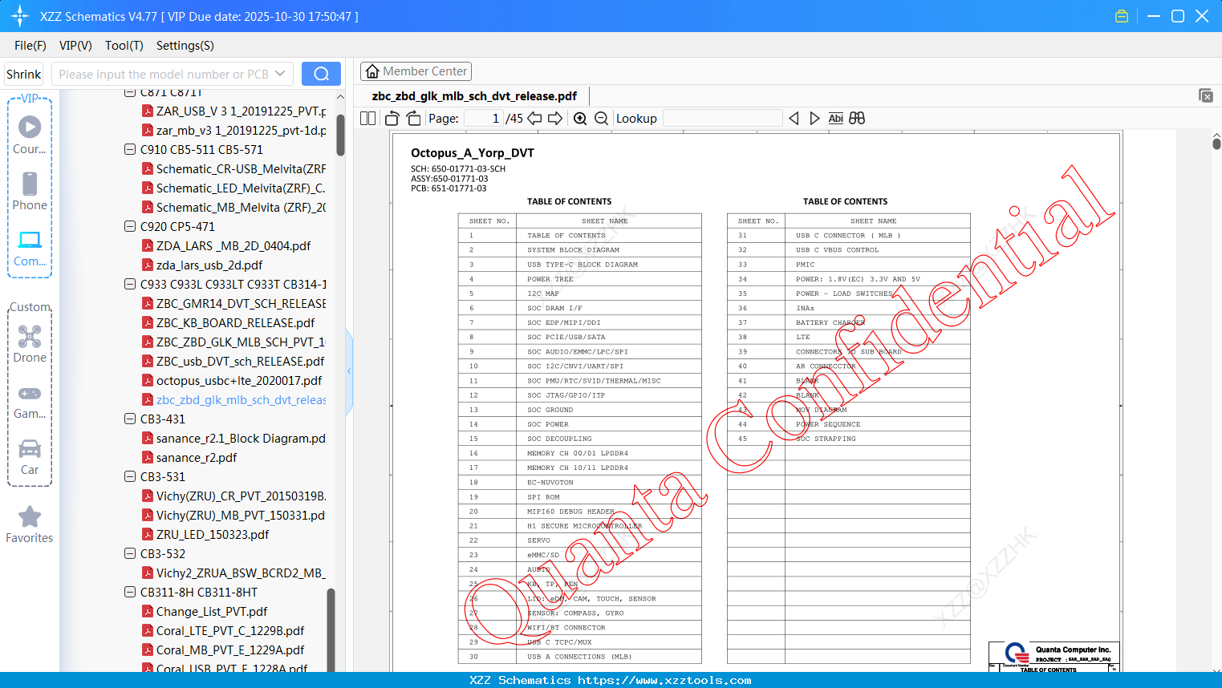Screen dimensions: 1222x688
Task: Select the Computer category icon
Action: click(30, 248)
